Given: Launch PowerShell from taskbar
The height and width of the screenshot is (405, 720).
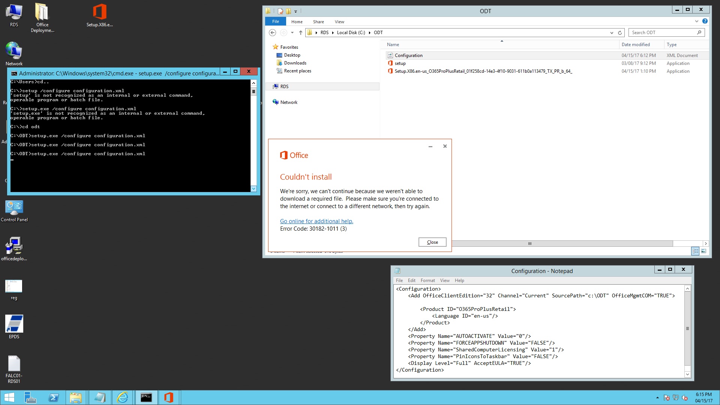Looking at the screenshot, I should pyautogui.click(x=54, y=397).
